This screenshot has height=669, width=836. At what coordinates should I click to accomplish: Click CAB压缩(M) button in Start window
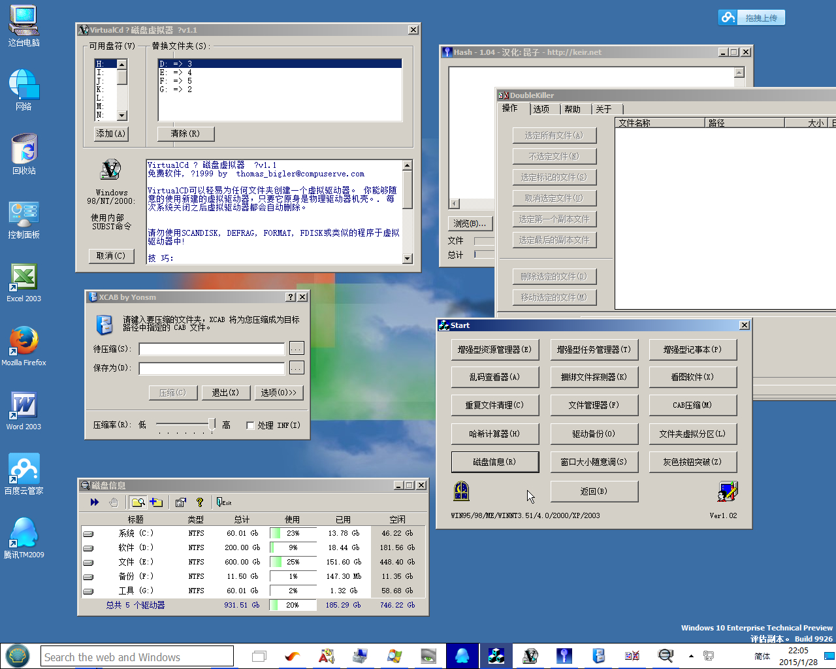pos(693,405)
